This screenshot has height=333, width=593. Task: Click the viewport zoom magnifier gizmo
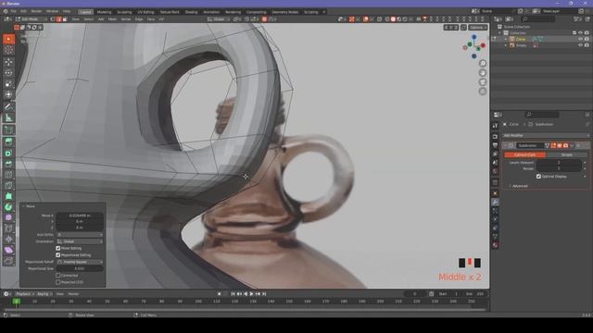click(x=483, y=63)
